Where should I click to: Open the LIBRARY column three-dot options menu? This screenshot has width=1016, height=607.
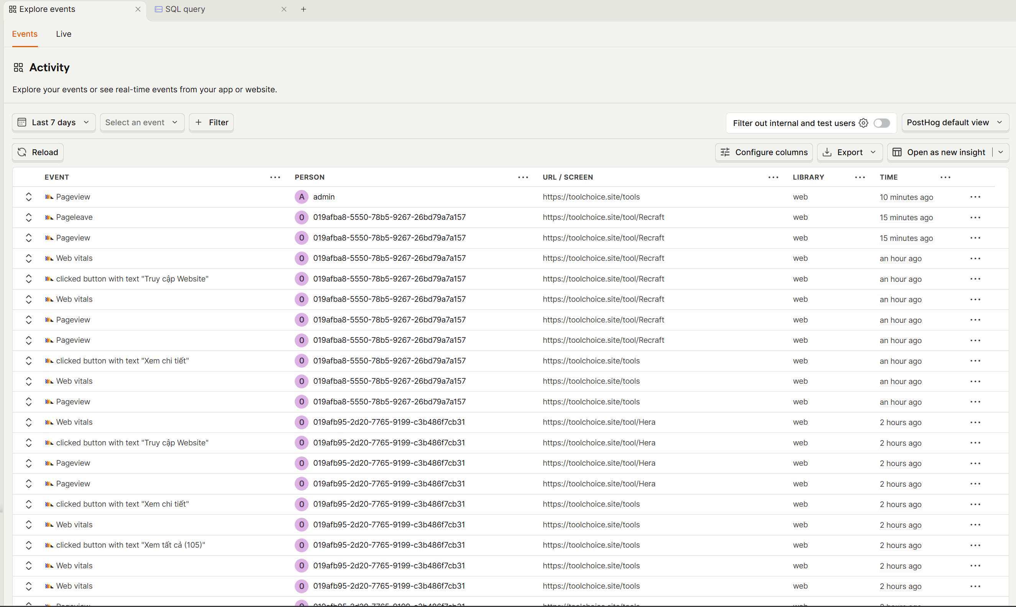tap(860, 177)
